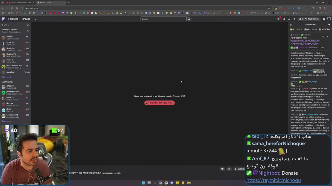This screenshot has height=186, width=332.
Task: Toggle channel notifications bell
Action: (229, 169)
